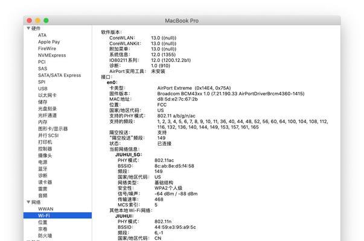Image resolution: width=364 pixels, height=241 pixels.
Task: Click supported PHY modes 802.11 a/b/g/n/ac
Action: point(176,116)
